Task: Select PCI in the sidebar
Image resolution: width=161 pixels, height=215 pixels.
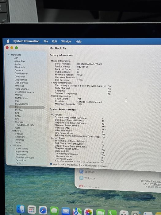Action: click(x=17, y=101)
